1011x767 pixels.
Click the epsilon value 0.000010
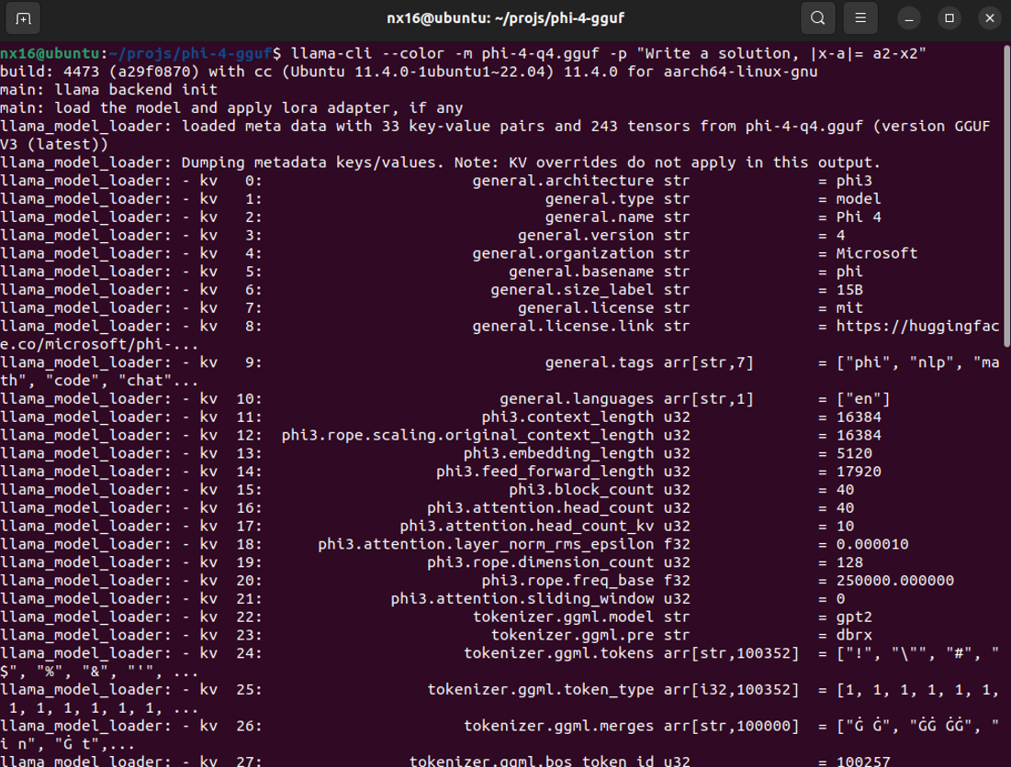[x=872, y=544]
